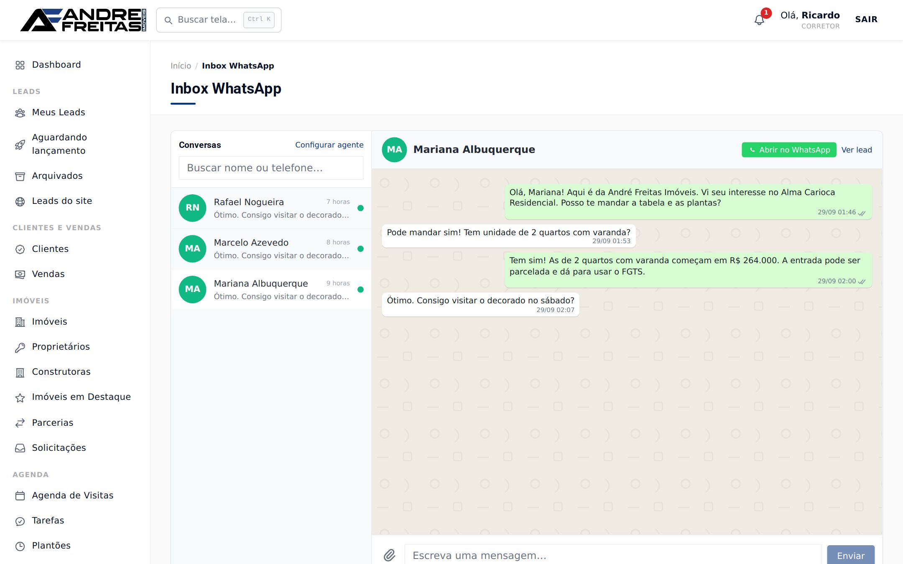Viewport: 903px width, 564px height.
Task: Click the Proprietários key icon
Action: [x=20, y=347]
